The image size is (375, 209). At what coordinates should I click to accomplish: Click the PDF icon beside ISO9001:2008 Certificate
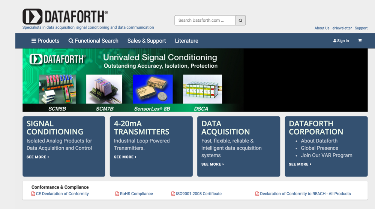point(173,194)
